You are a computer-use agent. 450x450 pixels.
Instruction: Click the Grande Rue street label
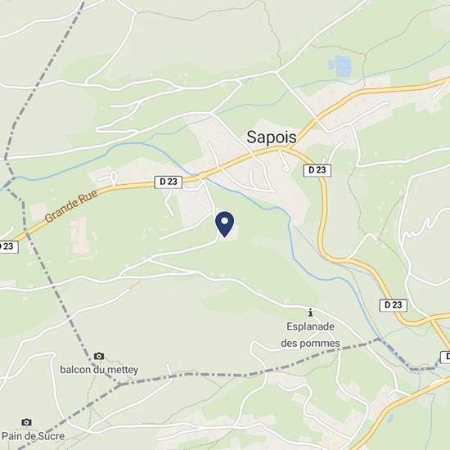point(71,206)
